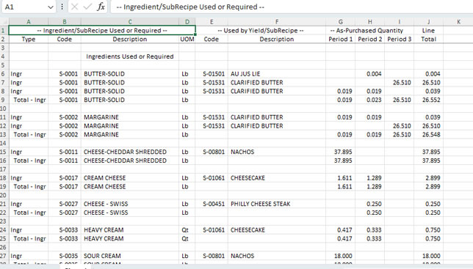Select row 13 header
The image size is (473, 269).
click(x=4, y=135)
